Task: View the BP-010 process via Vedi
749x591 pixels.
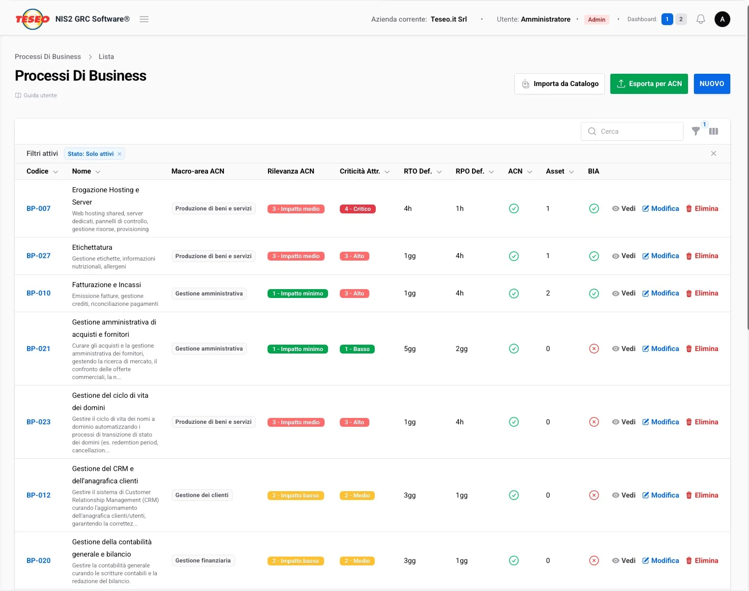Action: pyautogui.click(x=624, y=293)
